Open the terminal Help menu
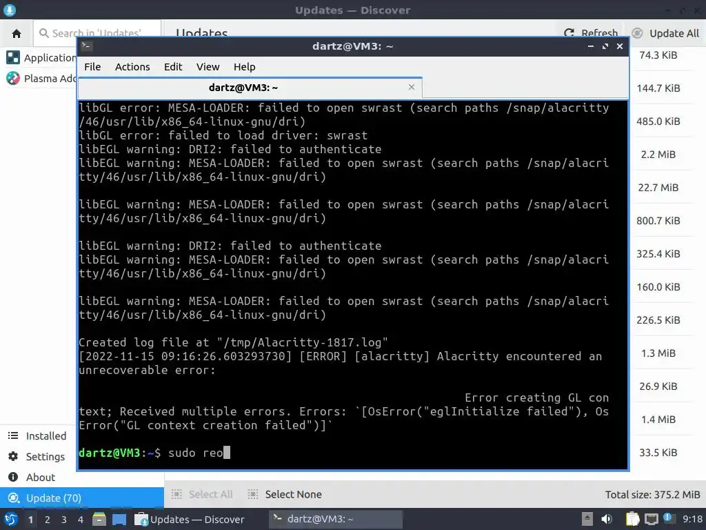 pos(245,67)
